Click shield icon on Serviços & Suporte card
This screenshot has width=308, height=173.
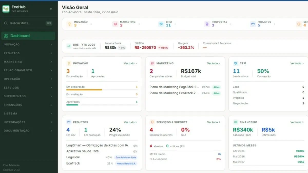[152, 122]
